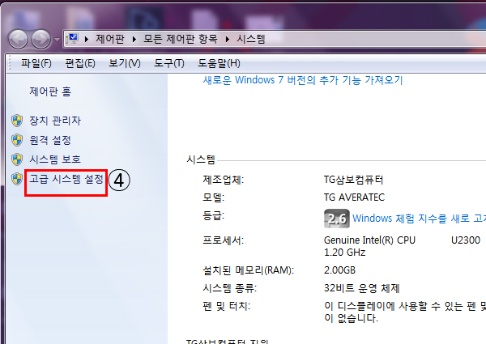Click shield icon beside 고급 시스템 설정

(17, 179)
